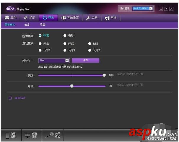
Task: Click the 保存 button
Action: click(x=85, y=61)
